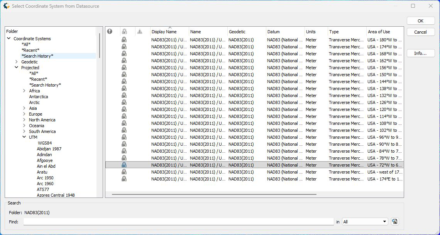Open the search scope dropdown showing All
The image size is (440, 235).
point(365,221)
